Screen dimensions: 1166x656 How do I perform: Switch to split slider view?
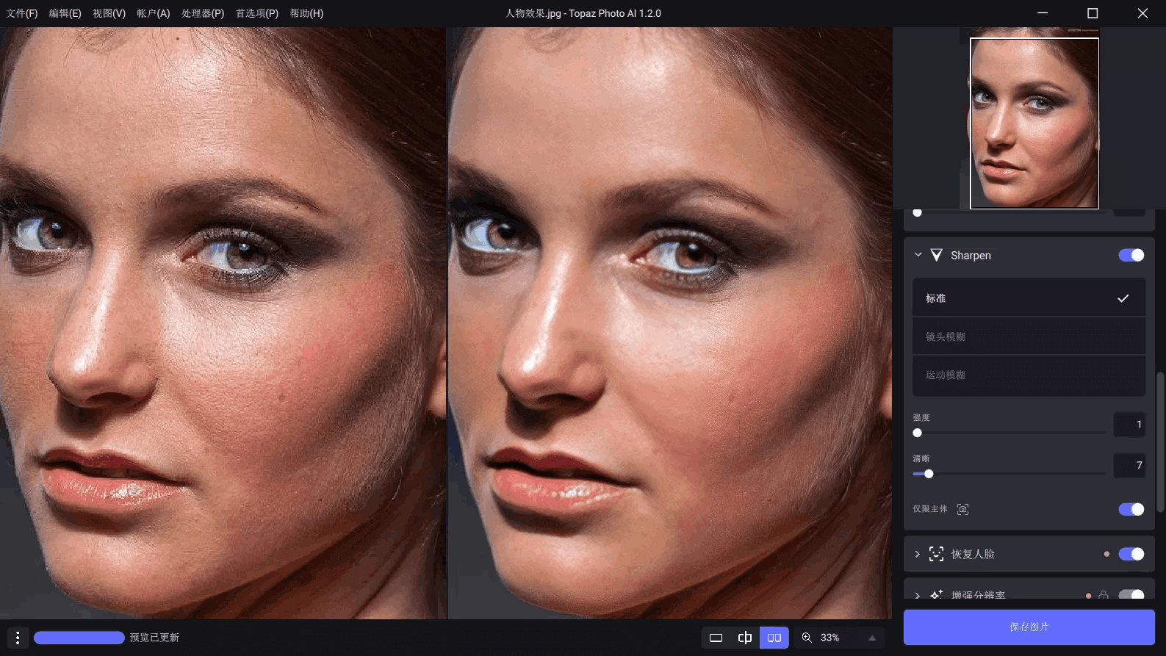[x=744, y=638]
